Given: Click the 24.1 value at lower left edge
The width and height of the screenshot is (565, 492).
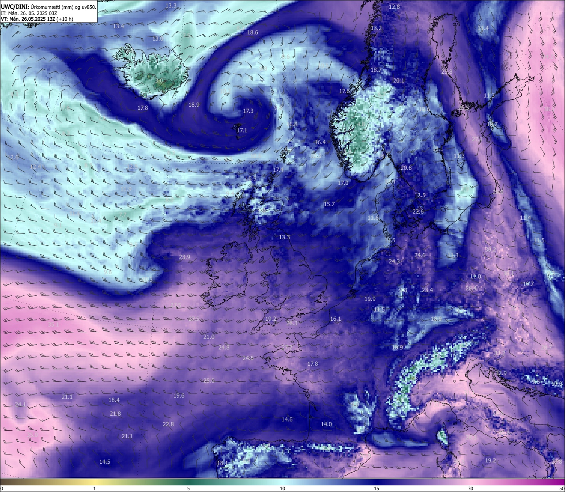Looking at the screenshot, I should 20,405.
